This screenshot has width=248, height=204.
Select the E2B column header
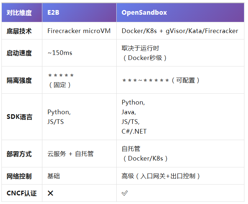53,13
